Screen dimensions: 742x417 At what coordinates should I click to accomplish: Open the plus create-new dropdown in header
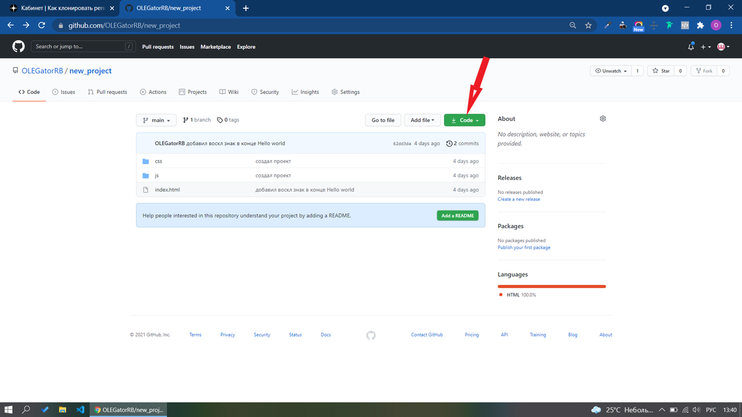coord(706,46)
